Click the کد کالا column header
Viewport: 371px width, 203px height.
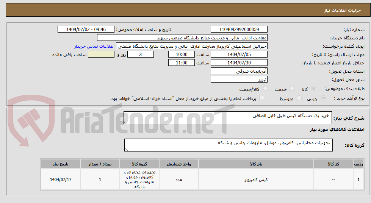pyautogui.click(x=333, y=164)
